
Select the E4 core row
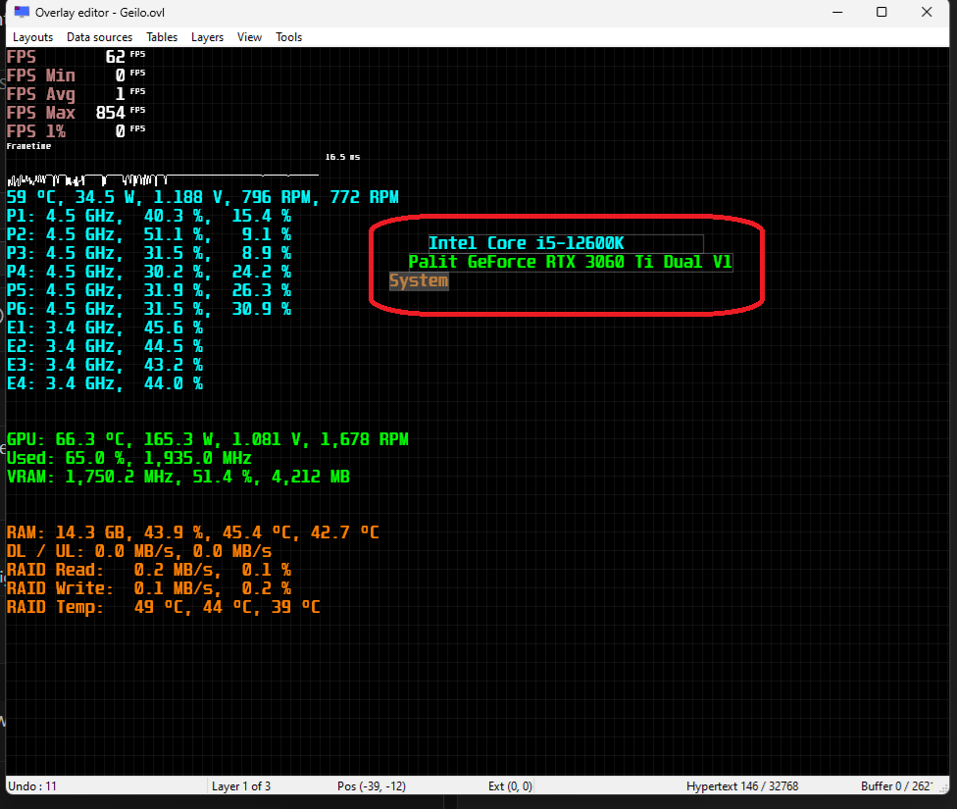click(104, 383)
